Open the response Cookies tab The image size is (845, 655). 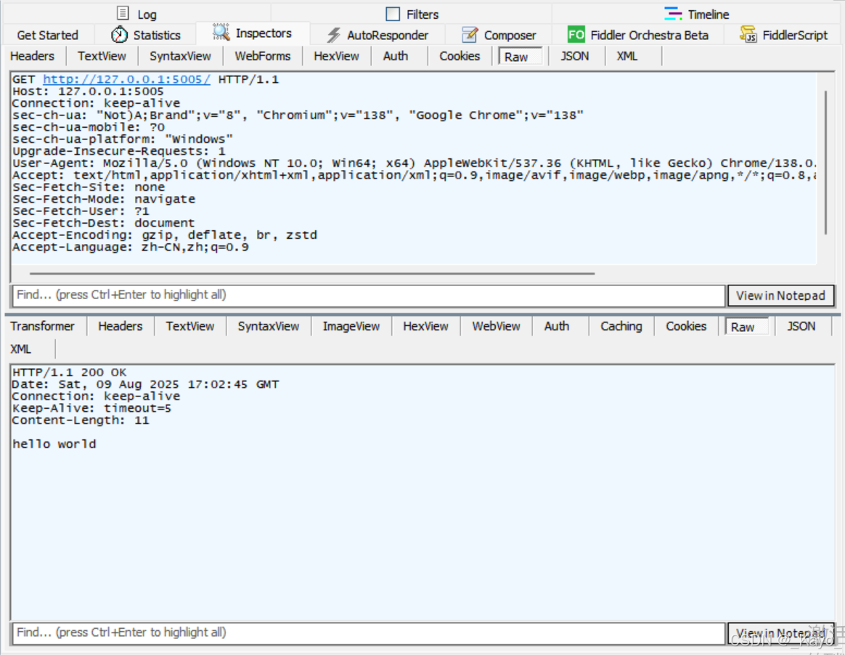686,326
